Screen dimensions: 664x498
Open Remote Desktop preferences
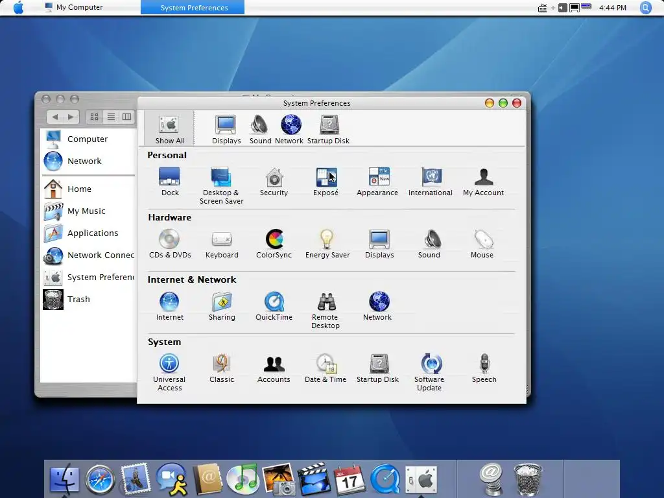click(326, 311)
